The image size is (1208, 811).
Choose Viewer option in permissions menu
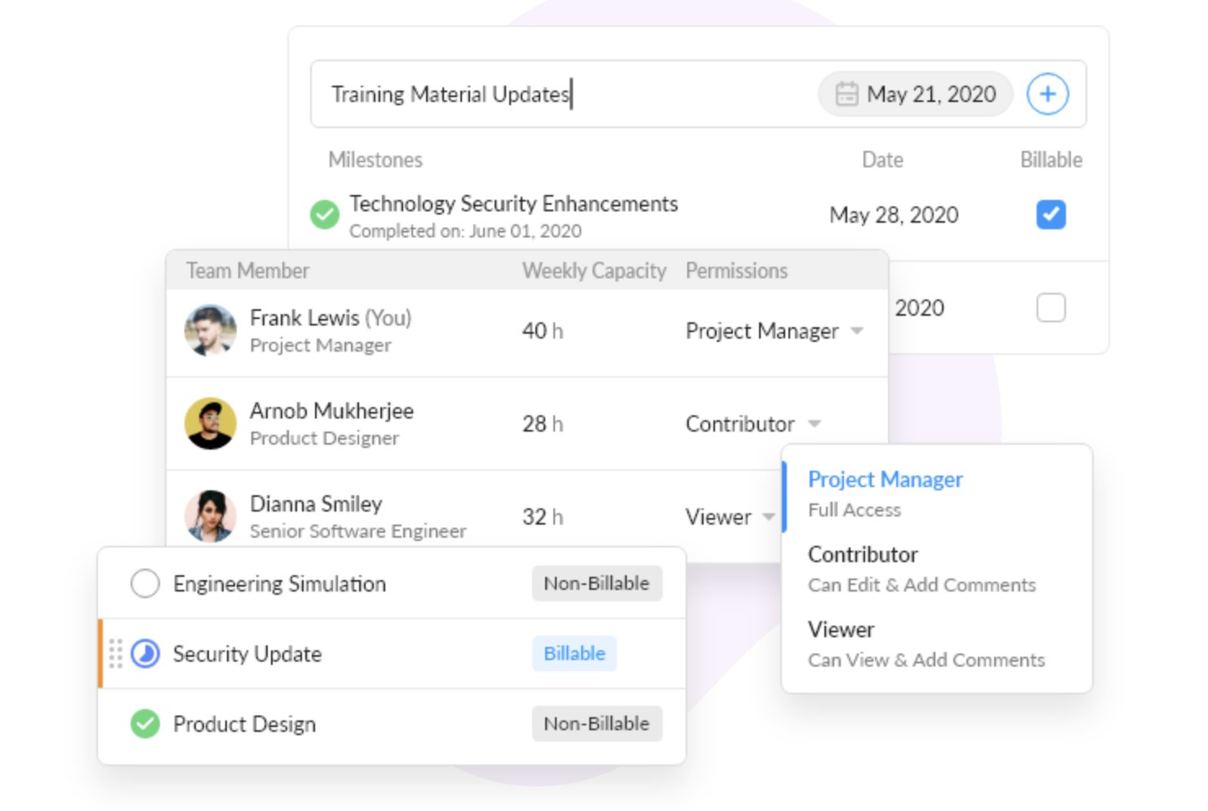(x=841, y=631)
